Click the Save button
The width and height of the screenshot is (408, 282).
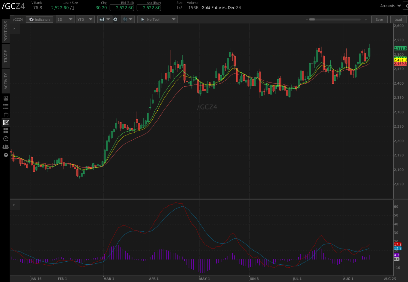pyautogui.click(x=379, y=19)
